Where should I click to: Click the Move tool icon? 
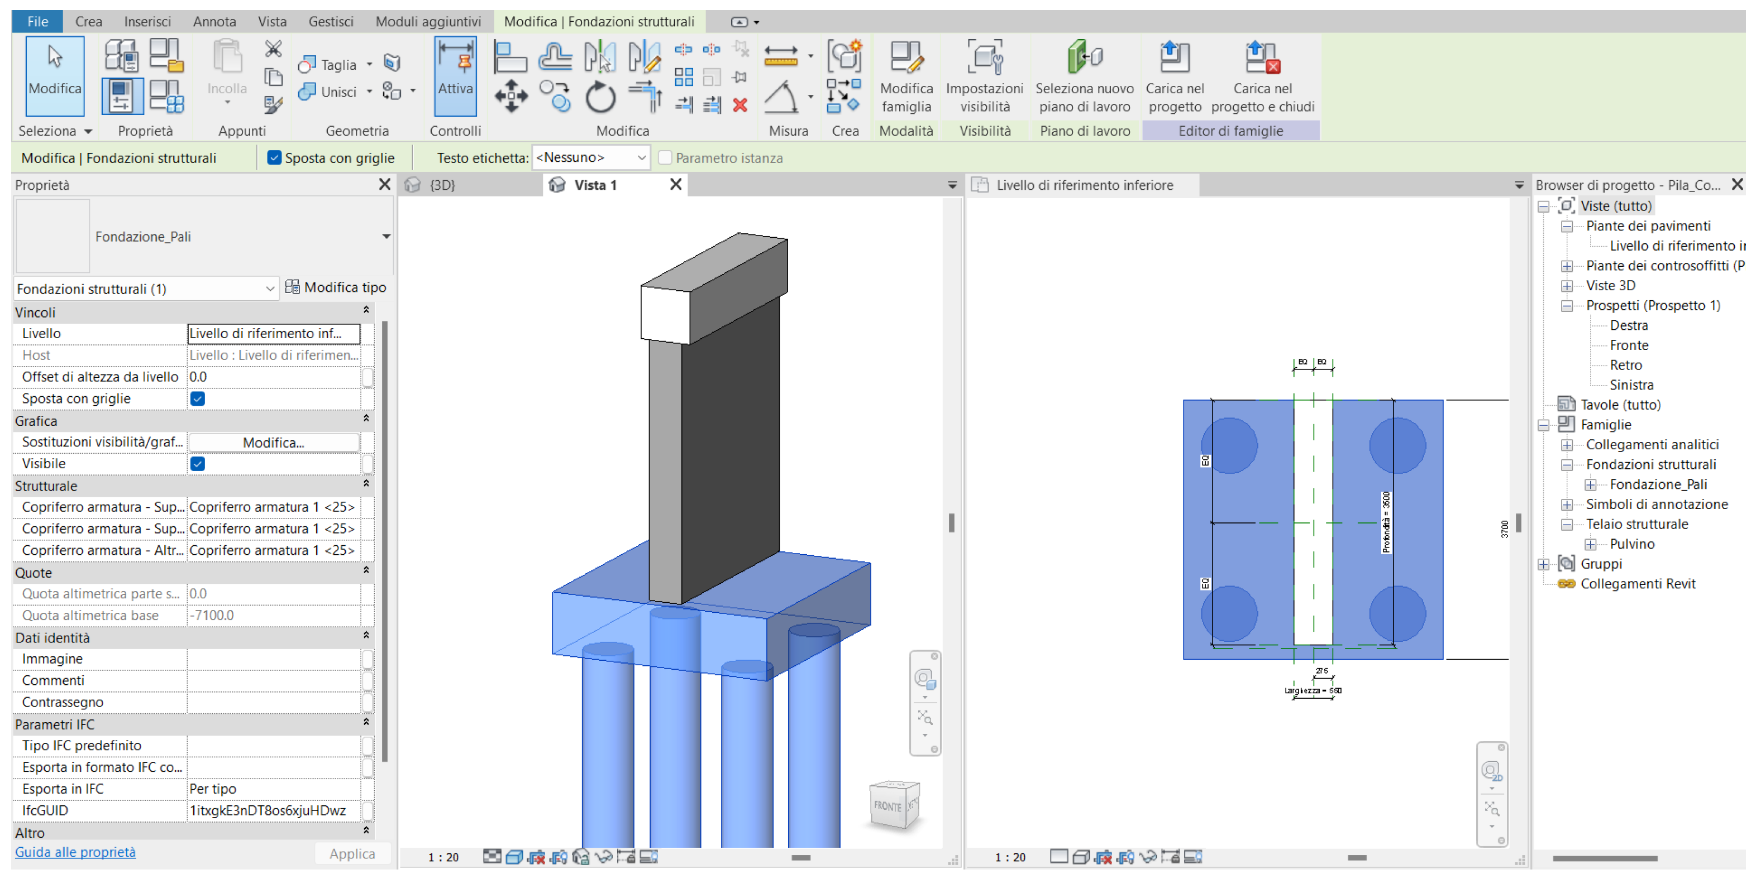[510, 96]
